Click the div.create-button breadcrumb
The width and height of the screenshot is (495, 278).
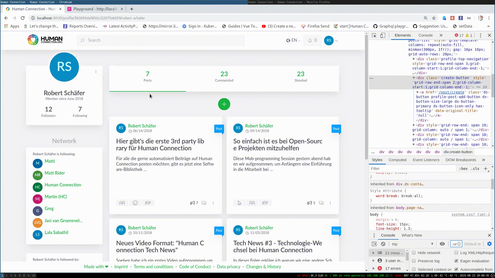(458, 152)
